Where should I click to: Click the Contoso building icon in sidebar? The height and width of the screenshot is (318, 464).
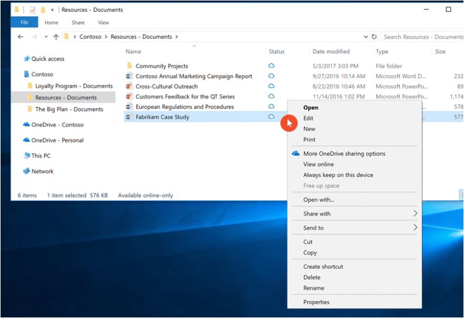coord(27,74)
